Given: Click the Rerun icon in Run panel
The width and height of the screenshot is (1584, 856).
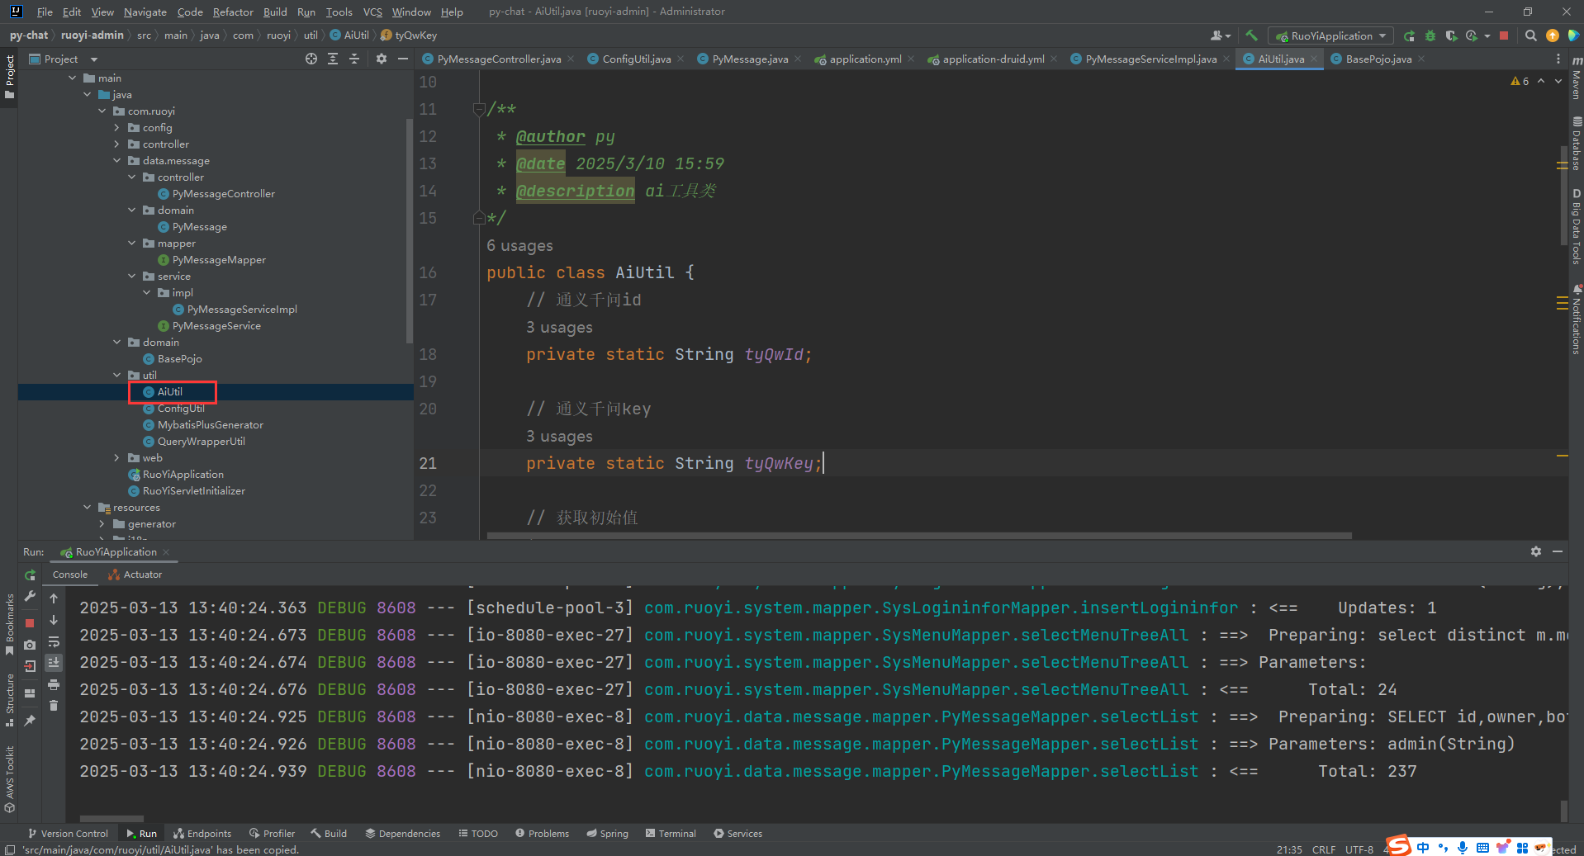Looking at the screenshot, I should (30, 575).
